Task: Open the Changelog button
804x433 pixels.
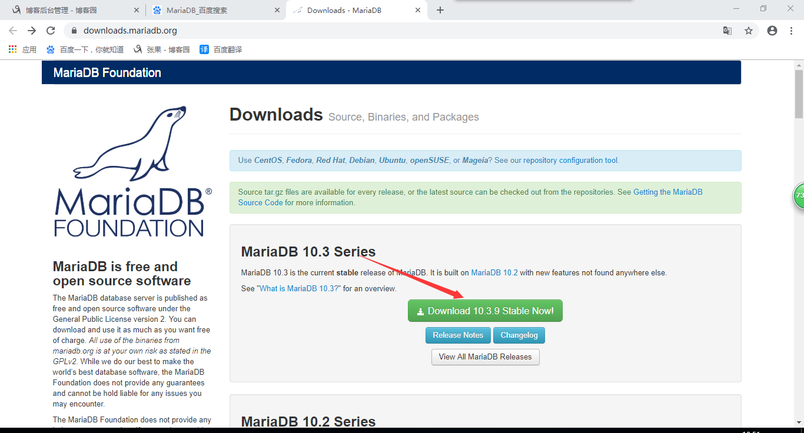Action: pyautogui.click(x=519, y=335)
